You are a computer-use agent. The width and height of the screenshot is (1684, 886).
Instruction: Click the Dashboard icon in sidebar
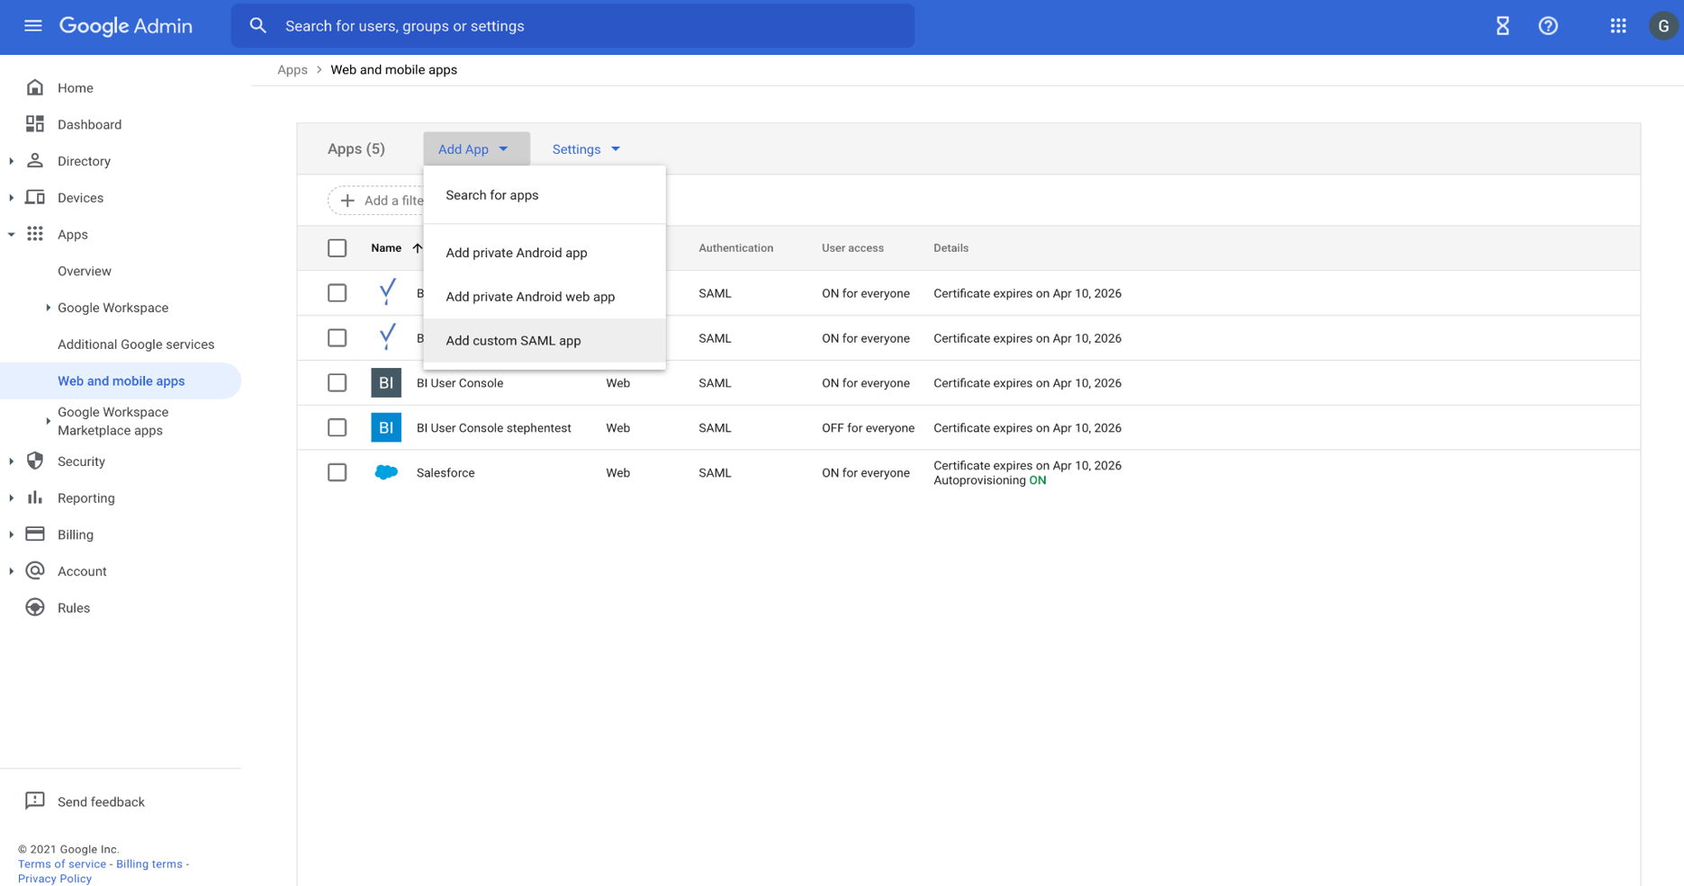point(35,124)
